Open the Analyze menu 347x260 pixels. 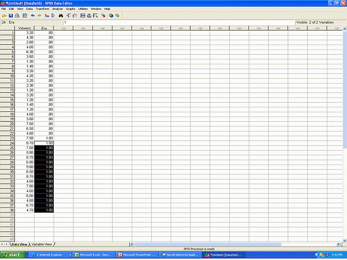point(57,9)
